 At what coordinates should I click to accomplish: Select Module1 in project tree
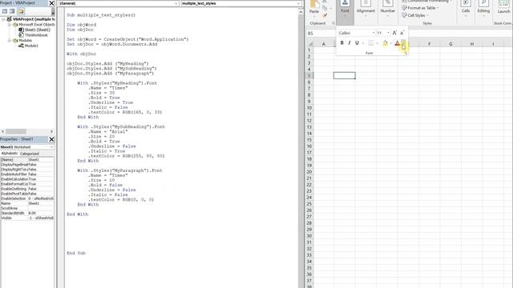coord(31,46)
